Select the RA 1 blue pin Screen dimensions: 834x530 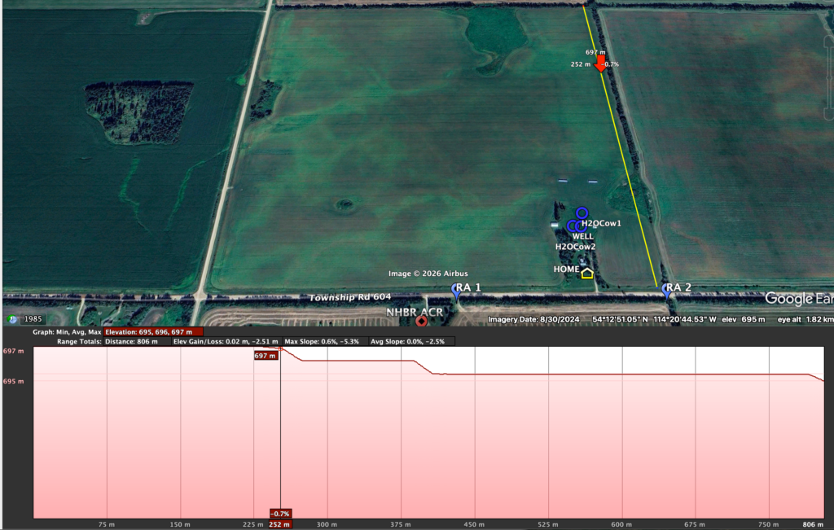click(x=456, y=290)
